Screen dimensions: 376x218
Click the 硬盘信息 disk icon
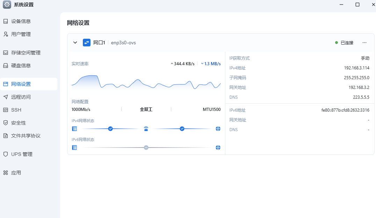point(6,66)
